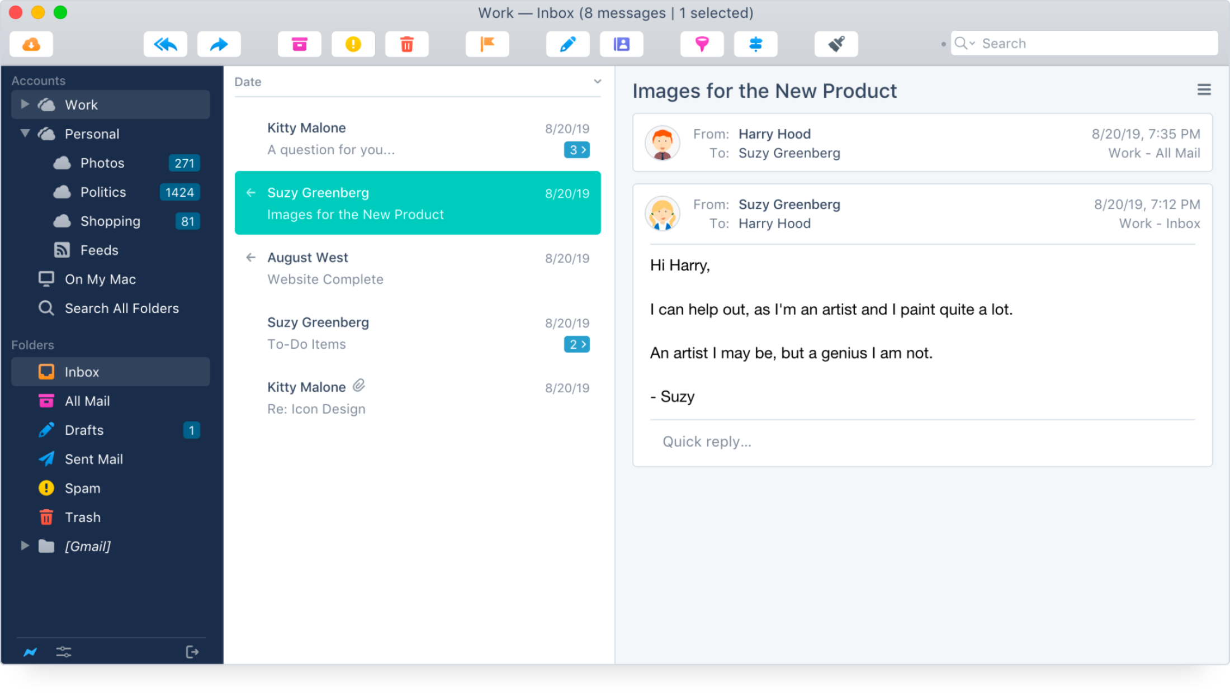Move the selected message to trash
1230x693 pixels.
tap(406, 44)
